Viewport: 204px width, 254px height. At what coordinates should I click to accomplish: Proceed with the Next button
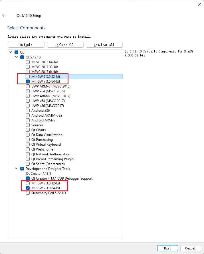[167, 248]
